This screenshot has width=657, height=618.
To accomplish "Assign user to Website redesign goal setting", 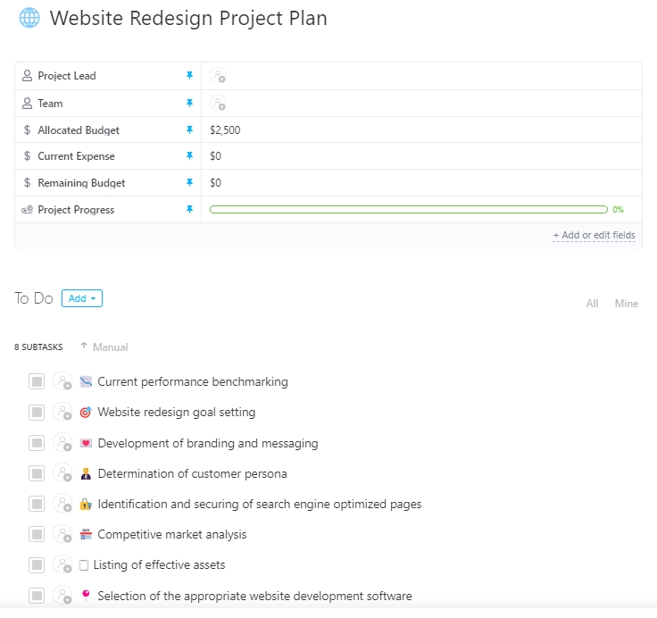I will [x=62, y=412].
